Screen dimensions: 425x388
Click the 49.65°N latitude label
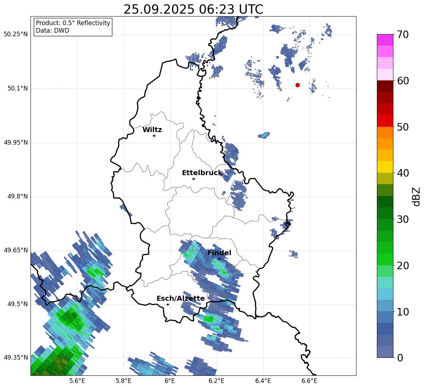[x=16, y=250]
